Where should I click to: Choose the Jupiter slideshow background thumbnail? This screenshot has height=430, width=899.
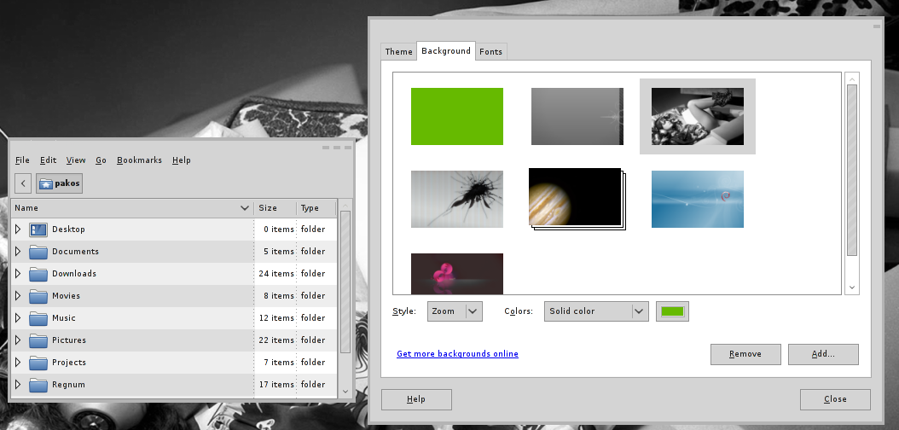coord(577,199)
